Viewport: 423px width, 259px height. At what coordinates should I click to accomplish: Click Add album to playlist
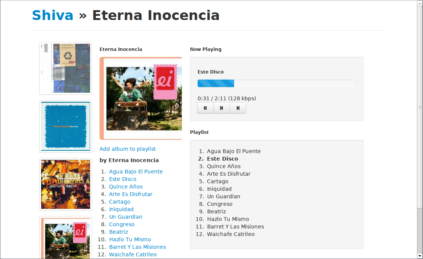click(x=127, y=149)
